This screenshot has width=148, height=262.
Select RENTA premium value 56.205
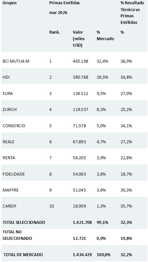[x=79, y=158]
